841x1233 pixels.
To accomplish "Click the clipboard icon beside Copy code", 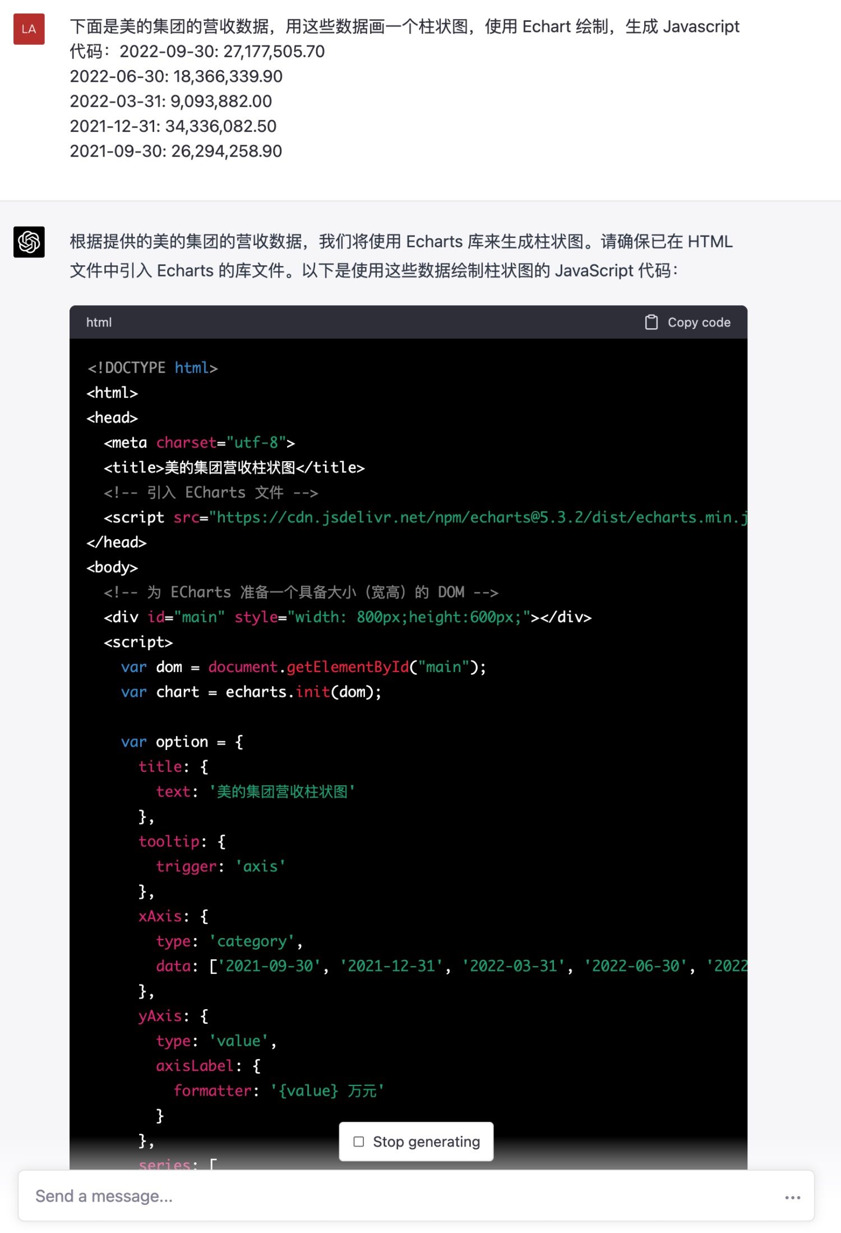I will pyautogui.click(x=651, y=322).
